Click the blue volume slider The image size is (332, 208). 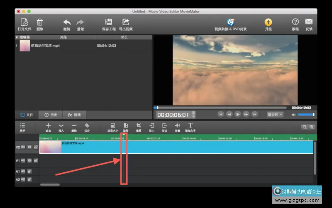click(306, 114)
